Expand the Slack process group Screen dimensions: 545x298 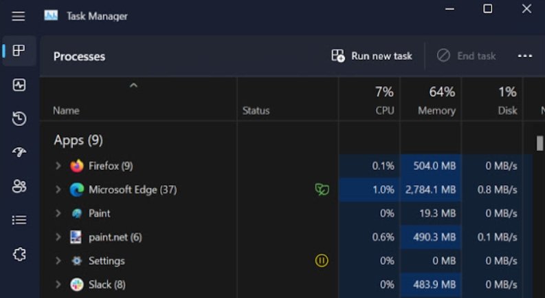58,285
